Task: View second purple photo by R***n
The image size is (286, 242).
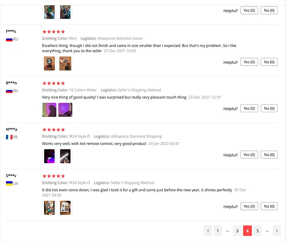Action: pos(65,110)
